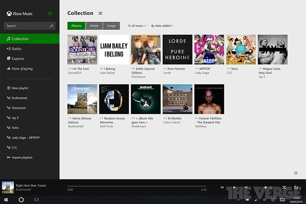Toggle repeat in the player bar
This screenshot has width=306, height=204.
pyautogui.click(x=296, y=187)
